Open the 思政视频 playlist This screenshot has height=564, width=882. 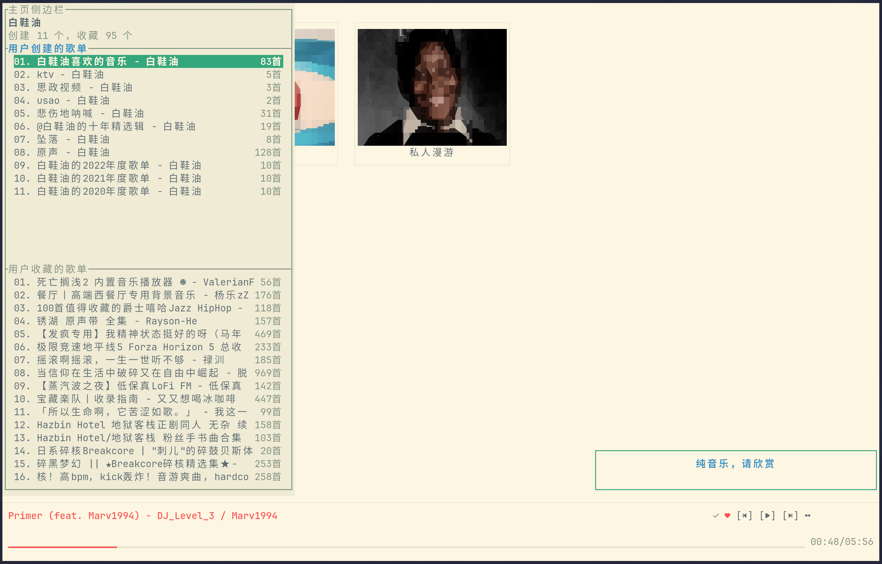[x=148, y=88]
